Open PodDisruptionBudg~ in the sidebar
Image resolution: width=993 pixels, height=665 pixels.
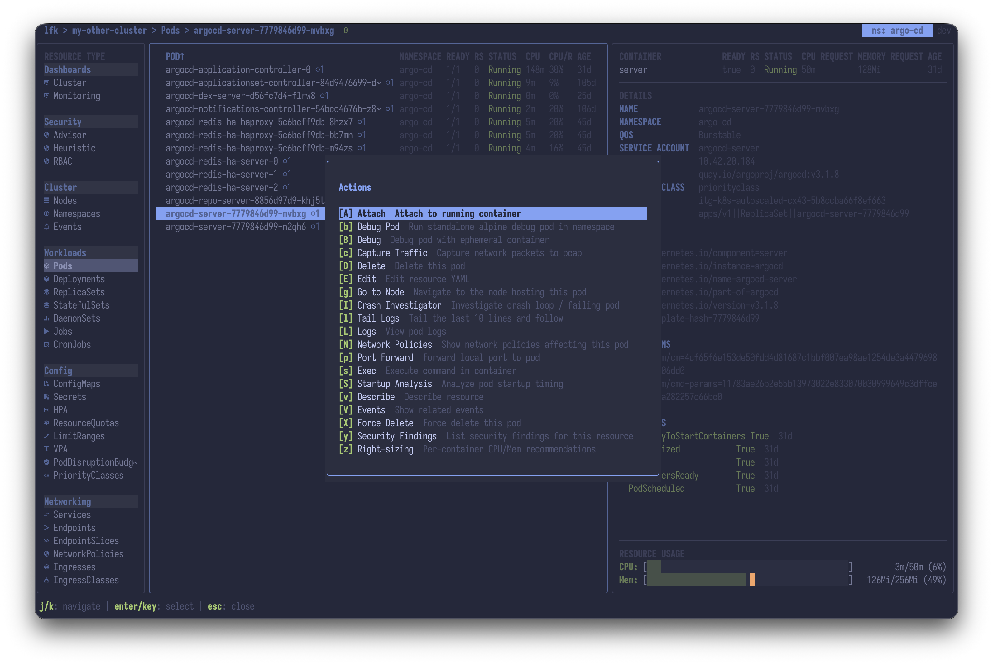91,463
